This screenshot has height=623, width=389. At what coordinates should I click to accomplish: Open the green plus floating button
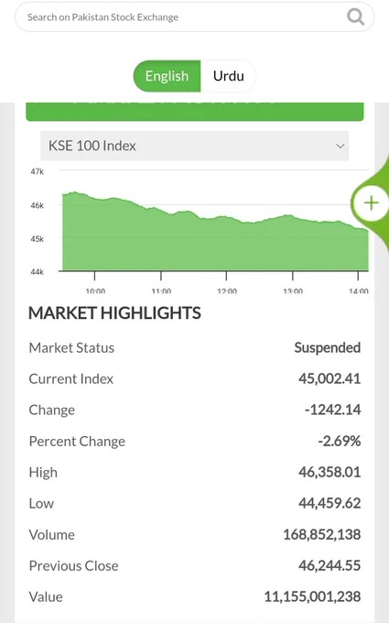click(x=371, y=203)
